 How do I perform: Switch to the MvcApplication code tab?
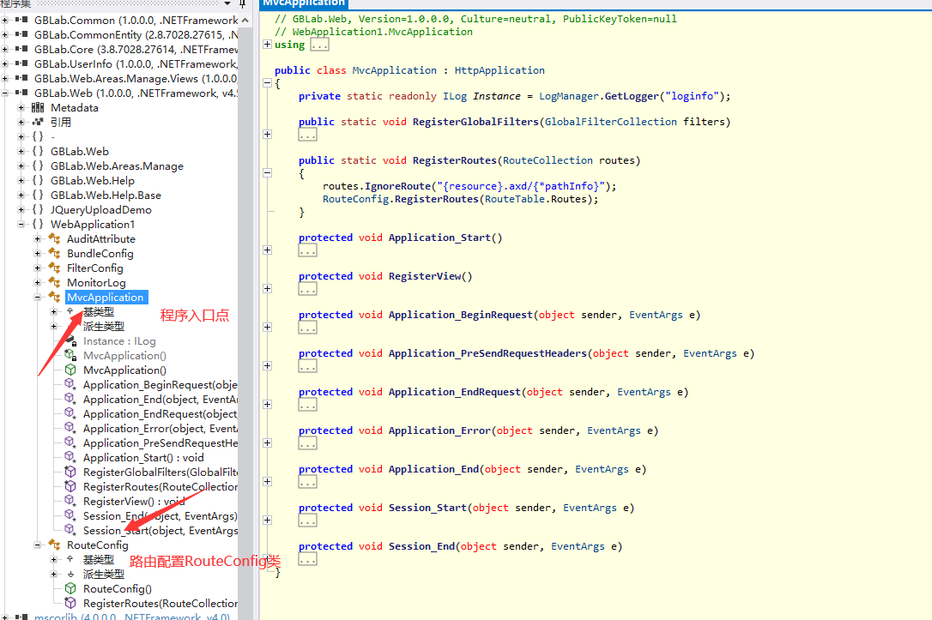click(304, 3)
